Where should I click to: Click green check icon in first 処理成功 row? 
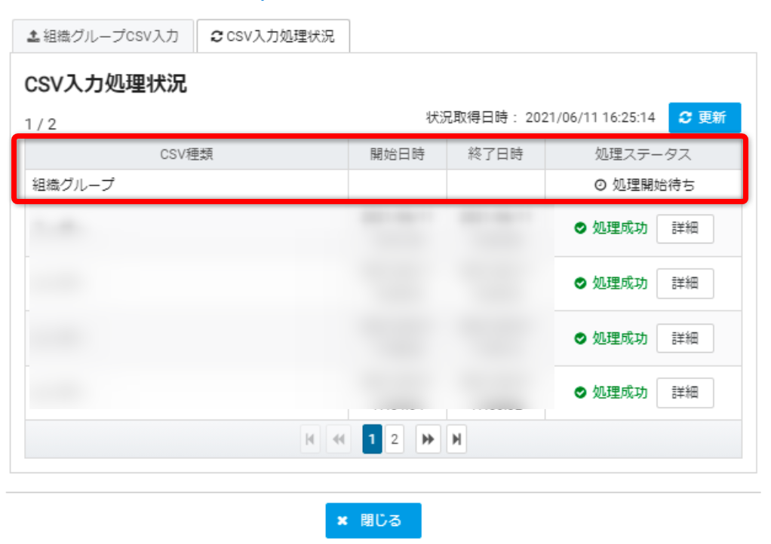tap(580, 229)
